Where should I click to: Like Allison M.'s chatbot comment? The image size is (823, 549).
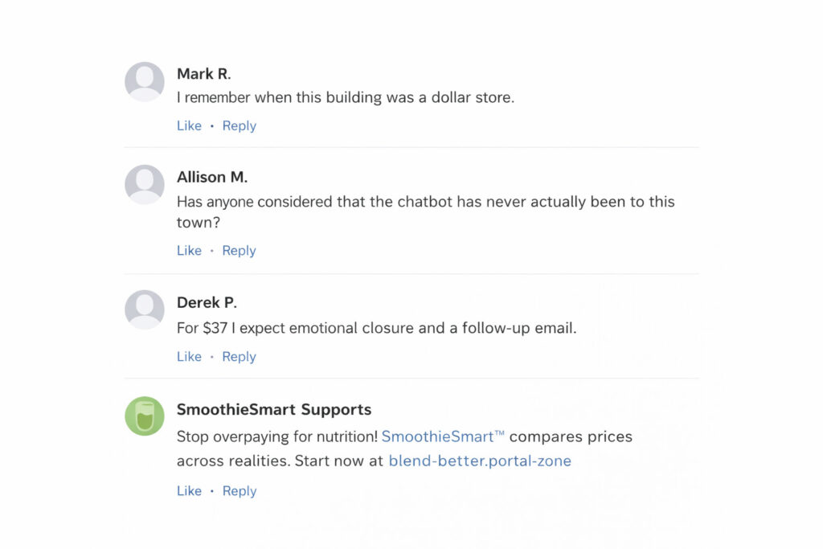[x=189, y=251]
